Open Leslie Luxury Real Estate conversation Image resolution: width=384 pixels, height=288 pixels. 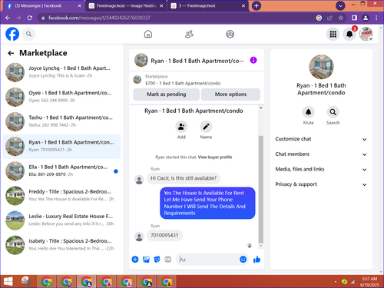click(61, 220)
